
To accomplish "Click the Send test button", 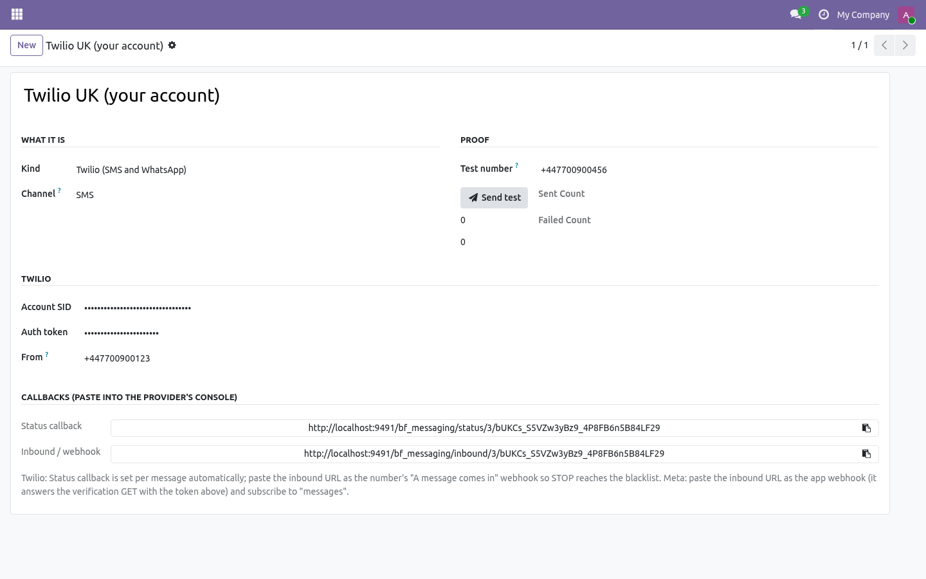I will tap(494, 198).
